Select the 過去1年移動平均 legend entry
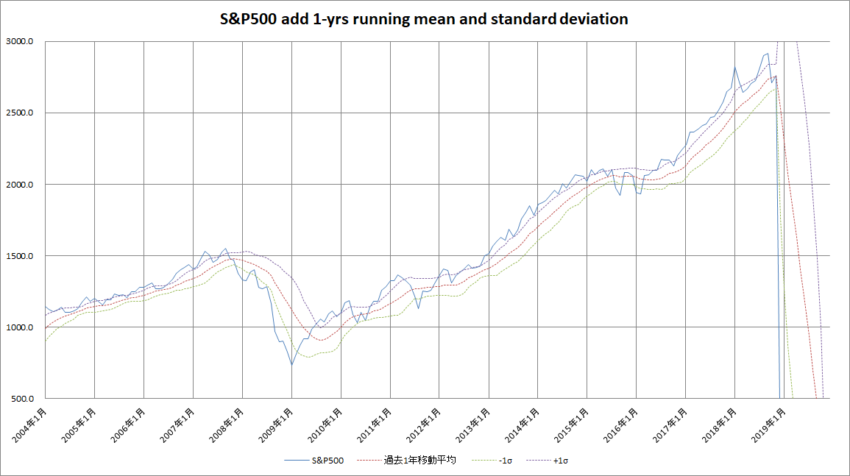850x476 pixels. [406, 461]
